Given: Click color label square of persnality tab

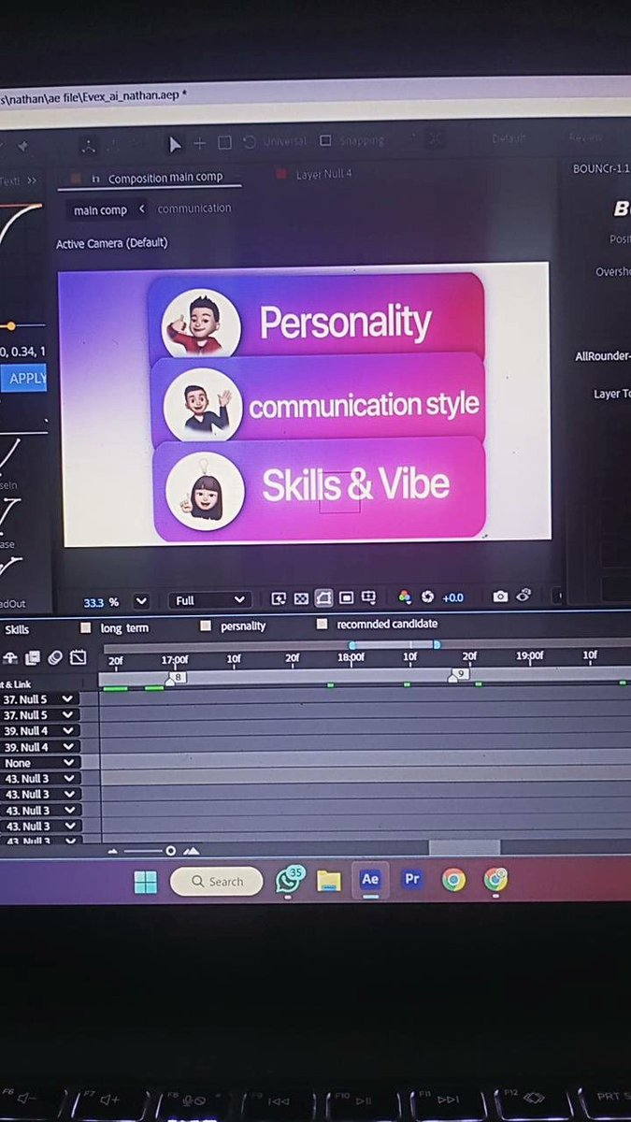Looking at the screenshot, I should click(x=206, y=626).
